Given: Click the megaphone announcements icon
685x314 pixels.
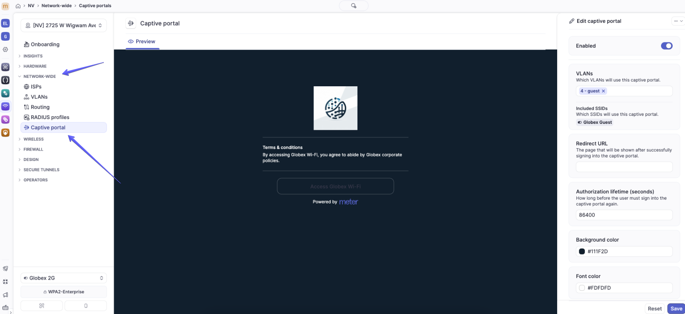Looking at the screenshot, I should (5, 295).
